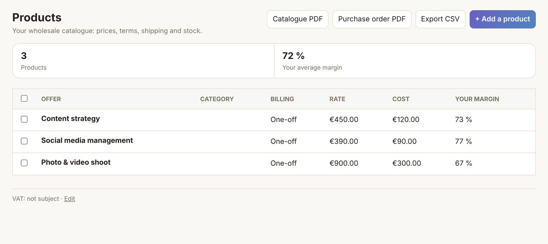This screenshot has height=244, width=548.
Task: Click the €390.00 rate value
Action: tap(344, 142)
